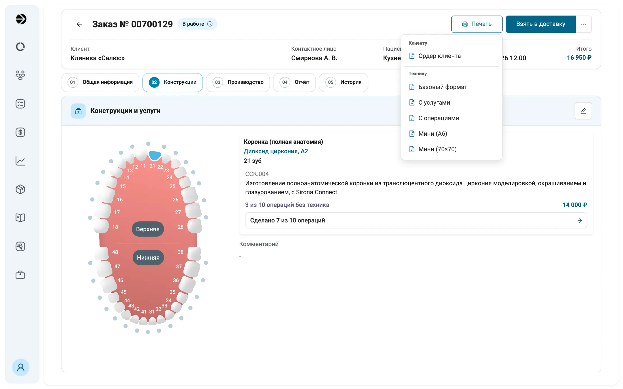Open the scanner/tooth search sidebar icon
This screenshot has width=623, height=389.
pyautogui.click(x=20, y=246)
